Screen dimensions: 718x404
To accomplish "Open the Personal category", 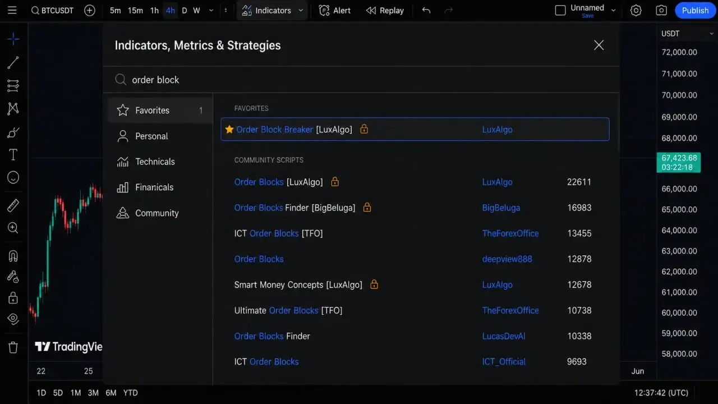I will (160, 136).
